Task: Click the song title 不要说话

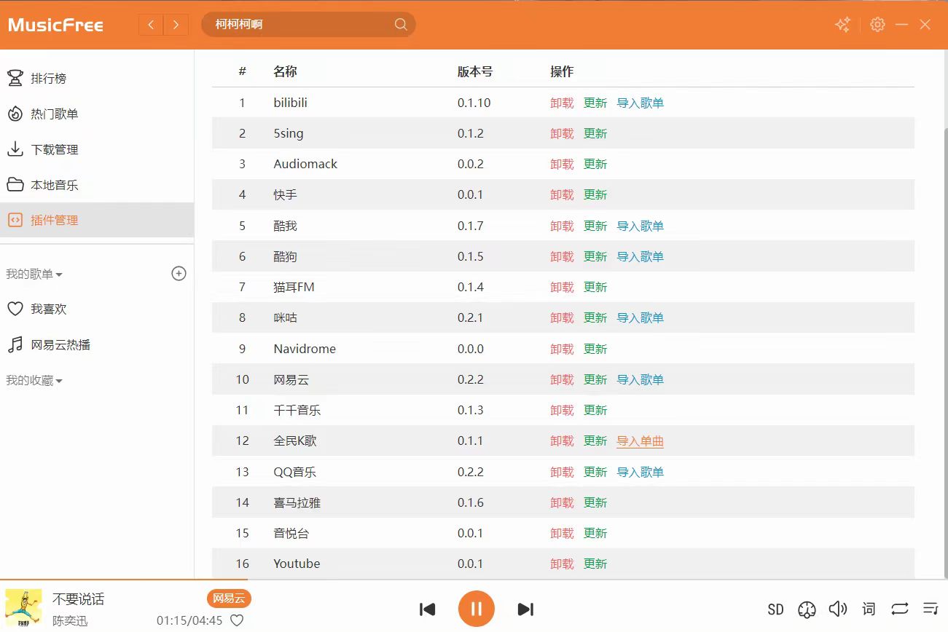Action: click(78, 599)
